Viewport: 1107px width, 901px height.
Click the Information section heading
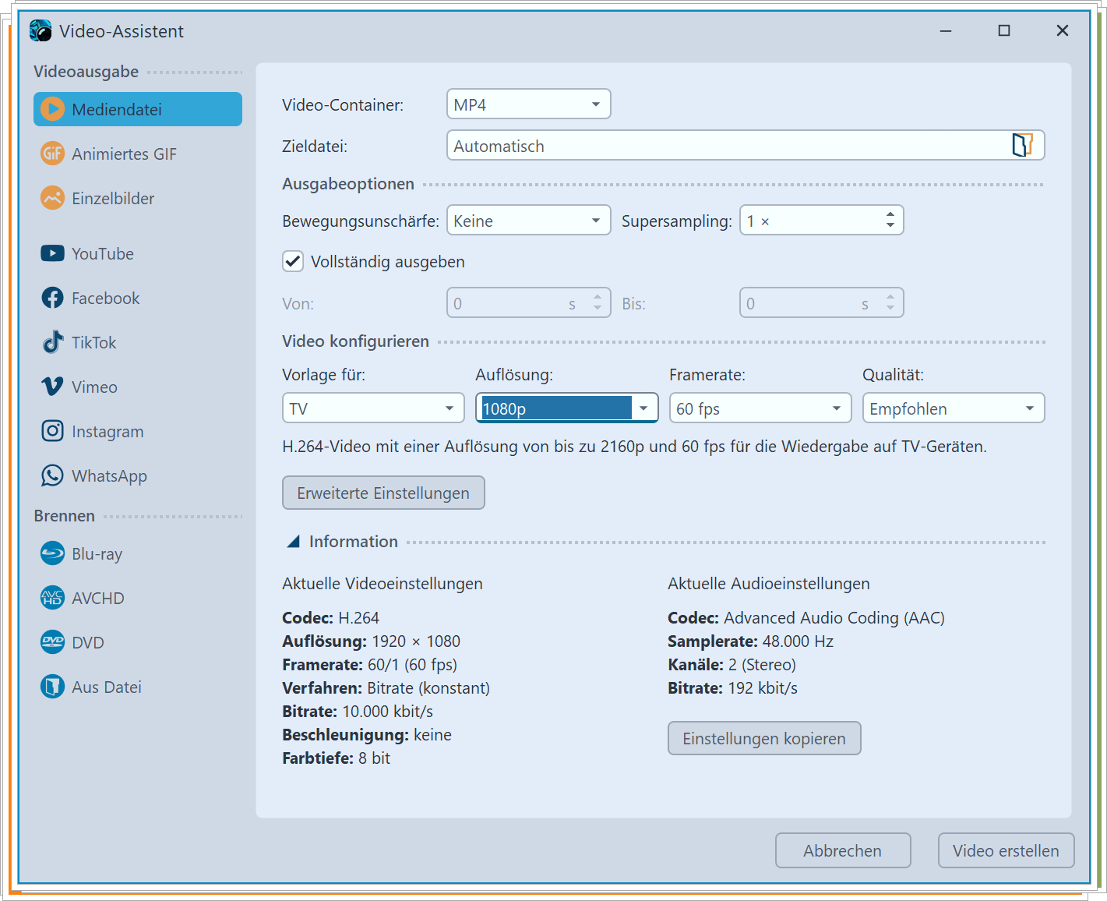point(354,542)
